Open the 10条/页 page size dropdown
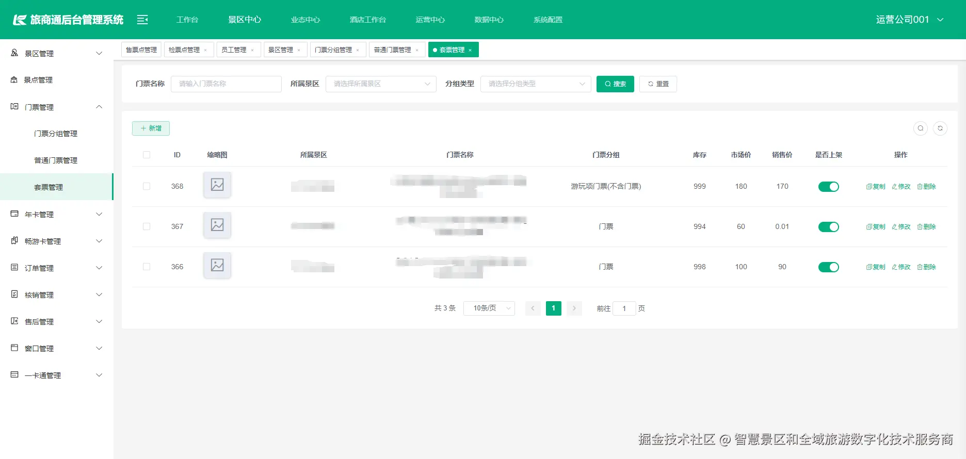966x459 pixels. 489,308
